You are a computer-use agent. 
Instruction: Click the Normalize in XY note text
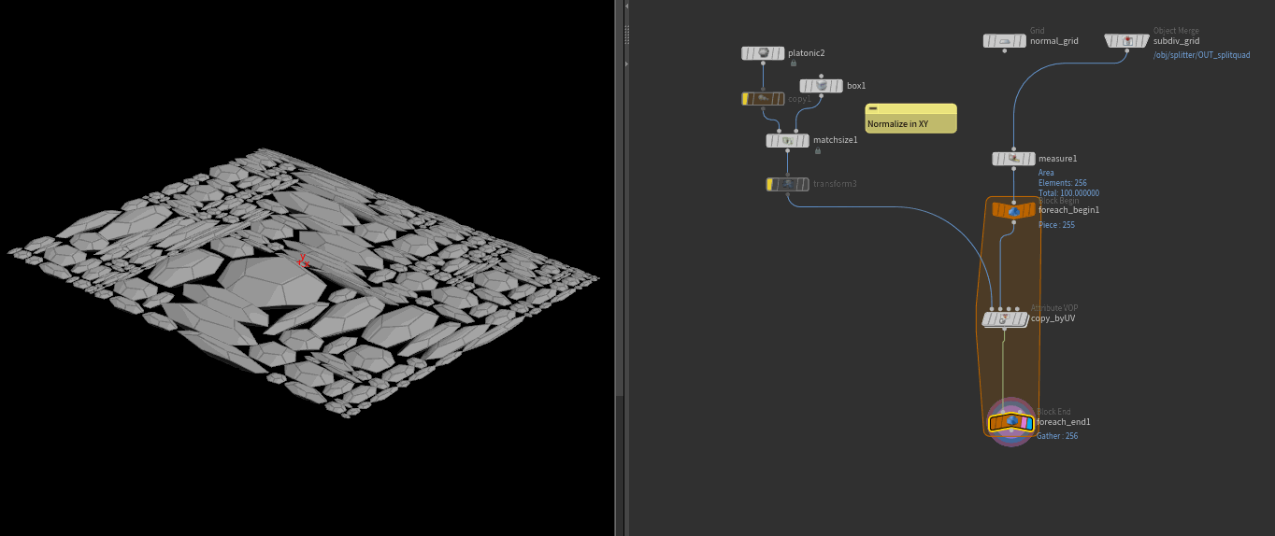[897, 124]
